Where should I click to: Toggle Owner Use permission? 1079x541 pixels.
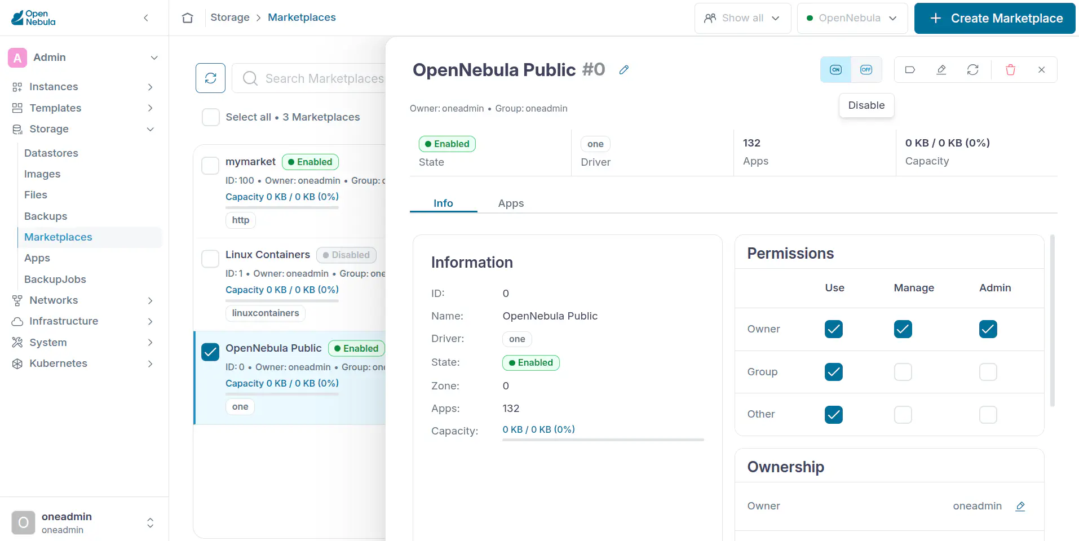[x=833, y=329]
